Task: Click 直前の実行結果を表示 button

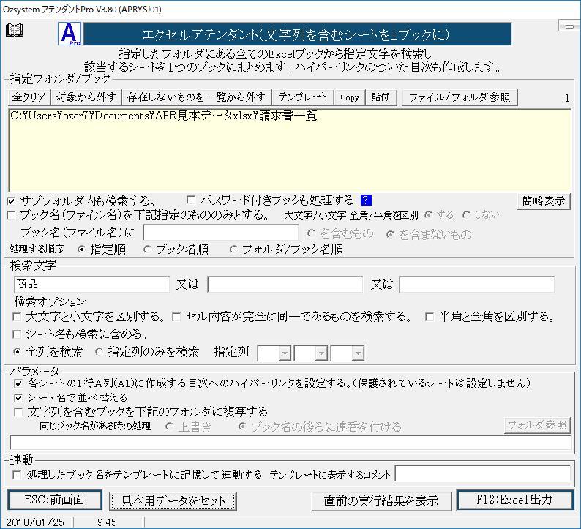Action: coord(381,501)
